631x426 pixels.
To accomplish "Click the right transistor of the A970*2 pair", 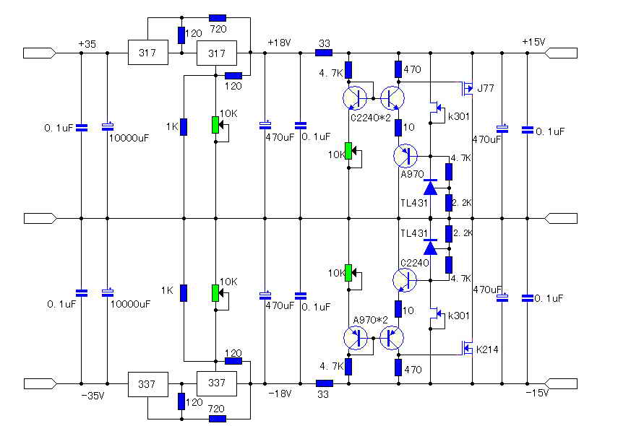I will (x=392, y=338).
